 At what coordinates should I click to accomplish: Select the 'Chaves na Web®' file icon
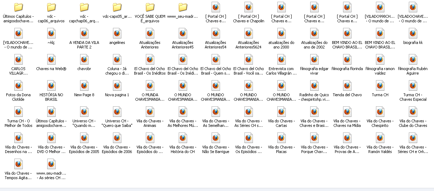pos(51,60)
